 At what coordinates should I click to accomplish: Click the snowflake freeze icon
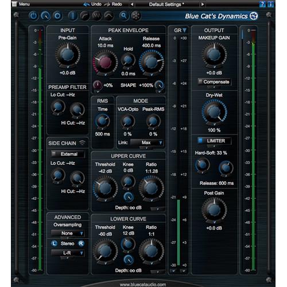(x=136, y=15)
